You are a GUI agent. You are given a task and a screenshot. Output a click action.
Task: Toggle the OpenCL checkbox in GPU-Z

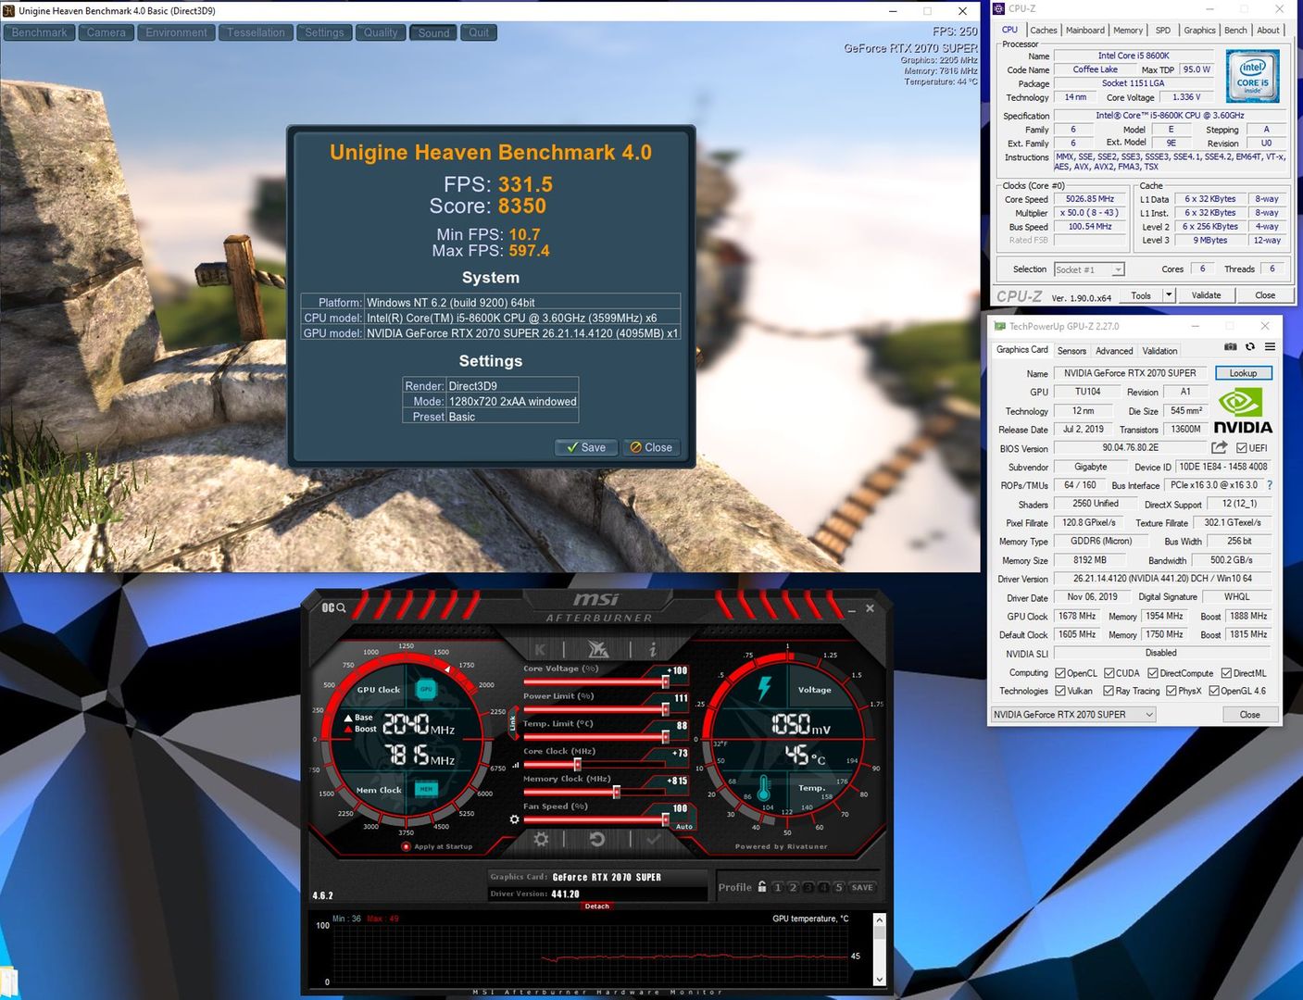coord(1060,673)
